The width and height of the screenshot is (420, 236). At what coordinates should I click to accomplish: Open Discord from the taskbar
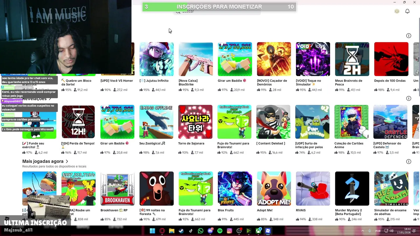210,231
